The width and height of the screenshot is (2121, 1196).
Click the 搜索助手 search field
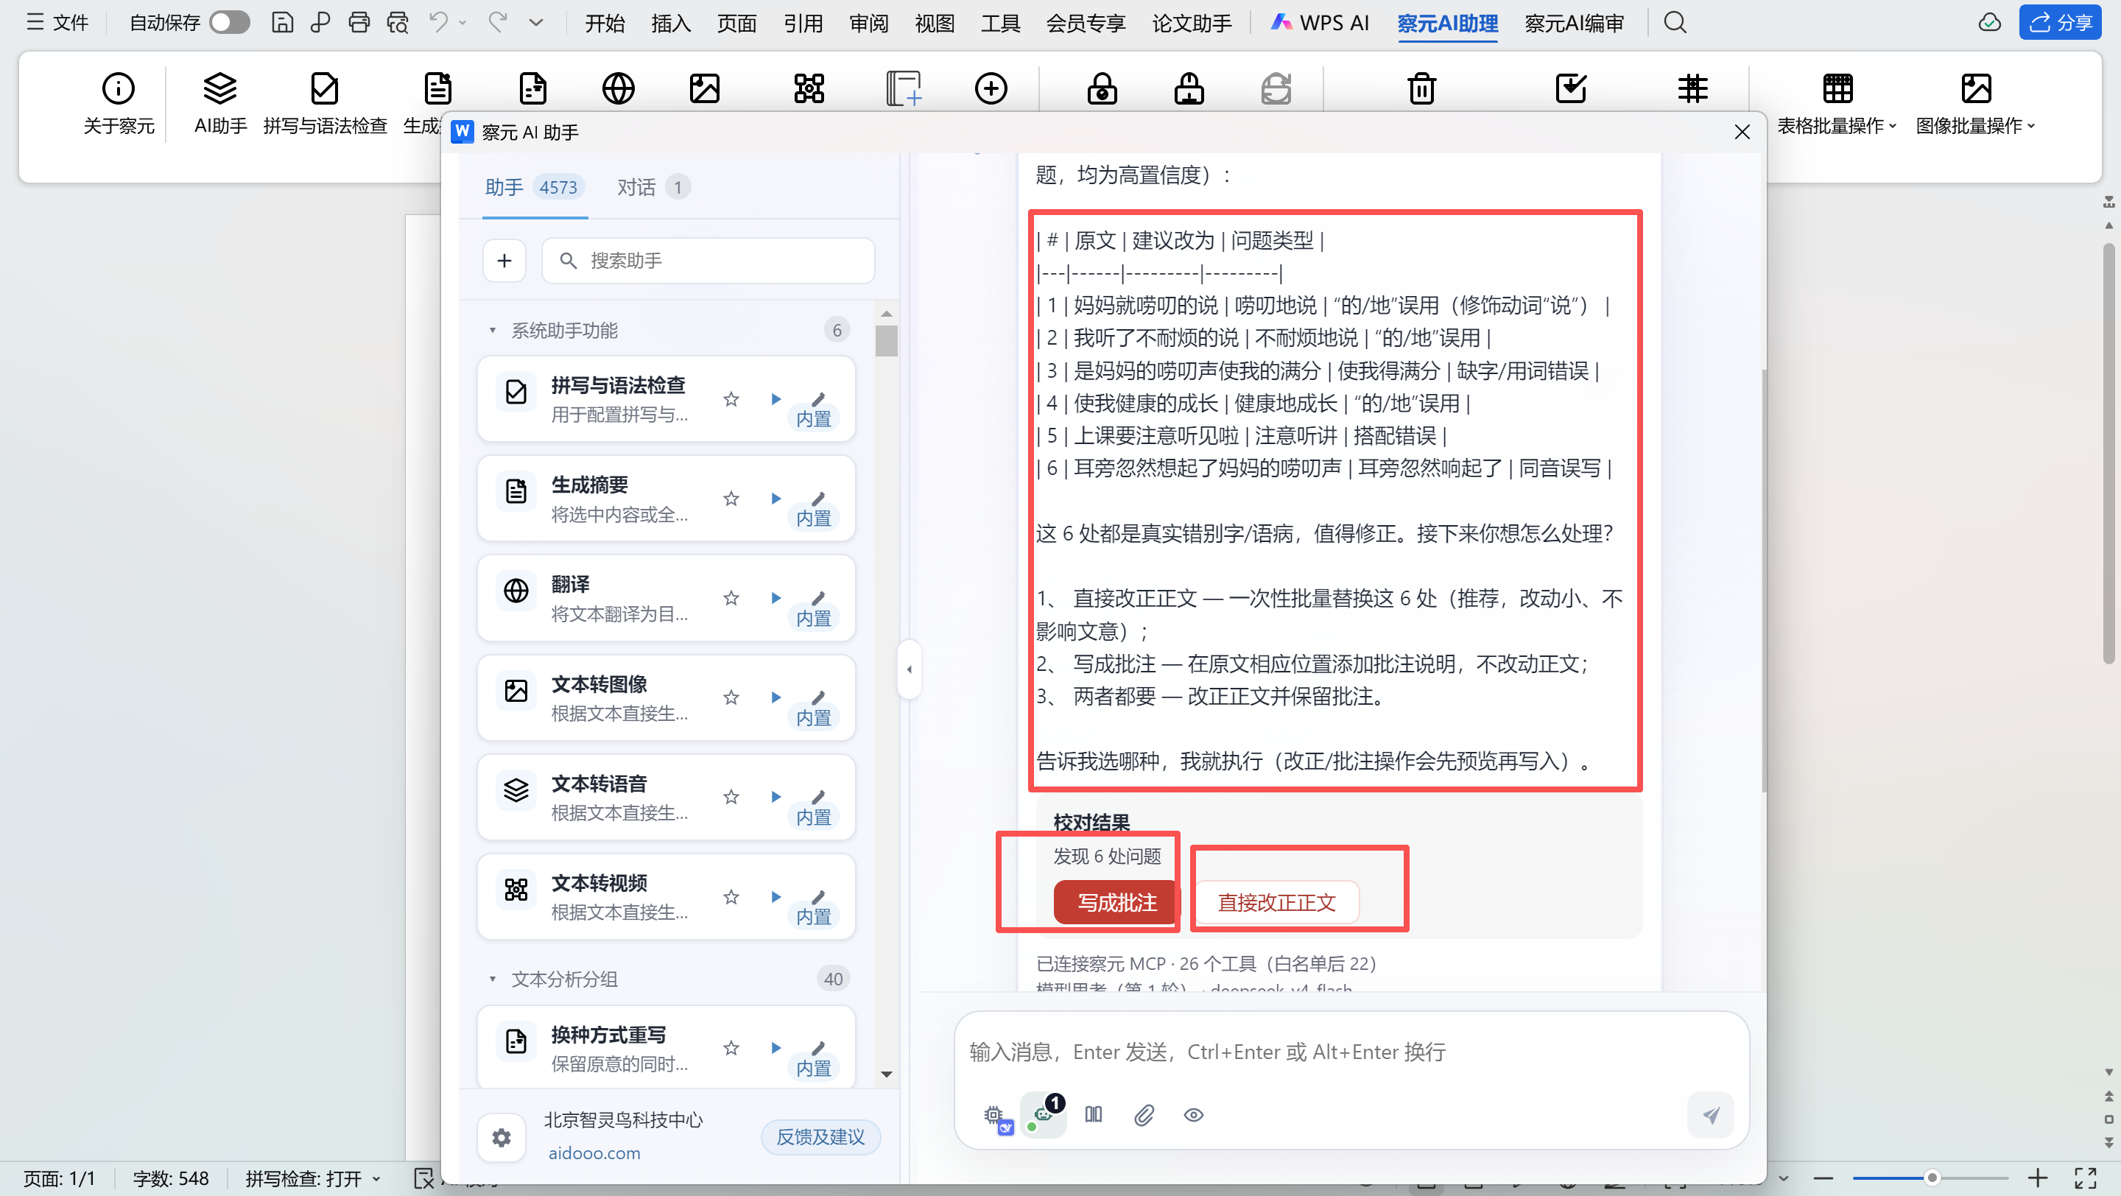tap(708, 261)
